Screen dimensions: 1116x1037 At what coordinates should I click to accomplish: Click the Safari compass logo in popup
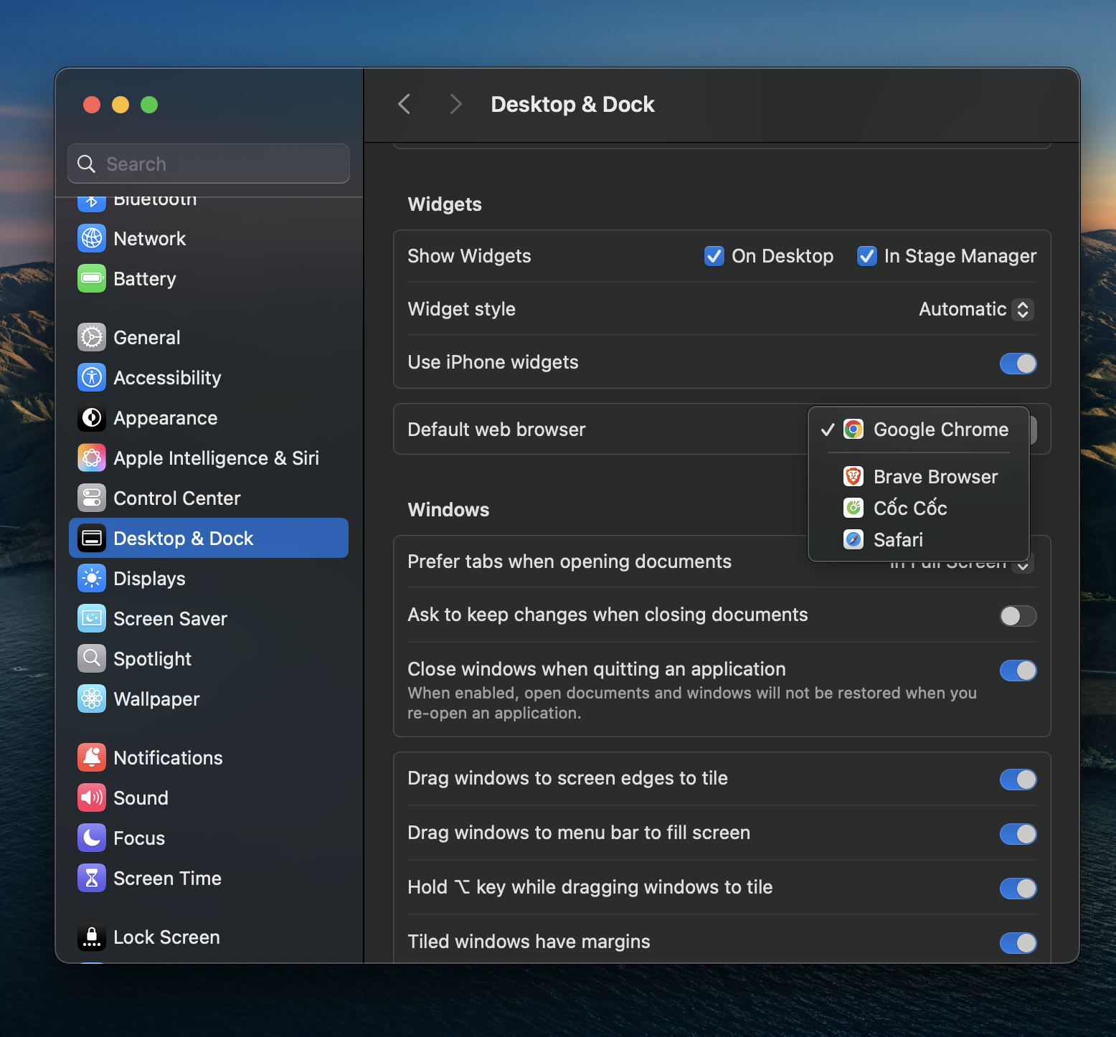pyautogui.click(x=853, y=539)
